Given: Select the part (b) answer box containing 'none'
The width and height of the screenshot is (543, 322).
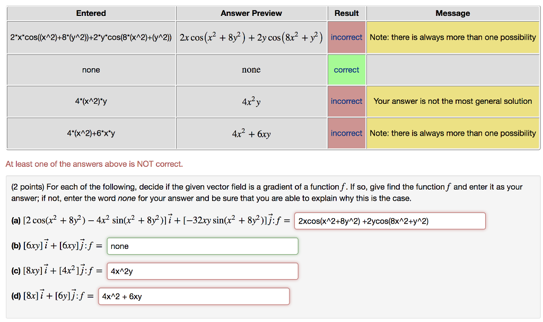Looking at the screenshot, I should (203, 246).
